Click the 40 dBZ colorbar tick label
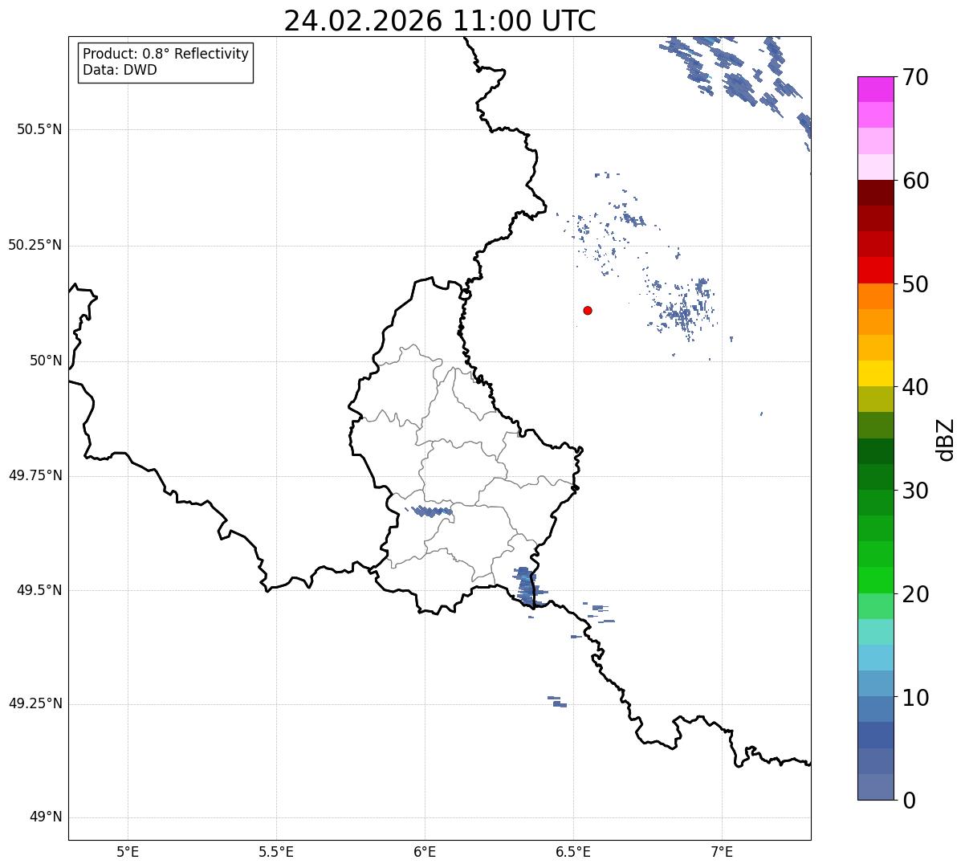Image resolution: width=965 pixels, height=868 pixels. coord(916,387)
